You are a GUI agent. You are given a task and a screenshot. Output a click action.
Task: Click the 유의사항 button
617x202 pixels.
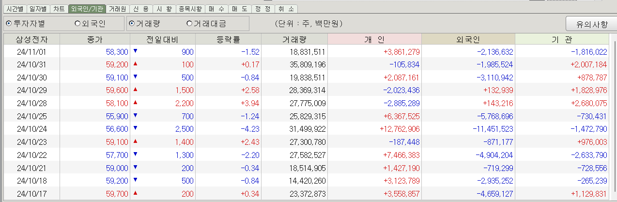pyautogui.click(x=591, y=24)
